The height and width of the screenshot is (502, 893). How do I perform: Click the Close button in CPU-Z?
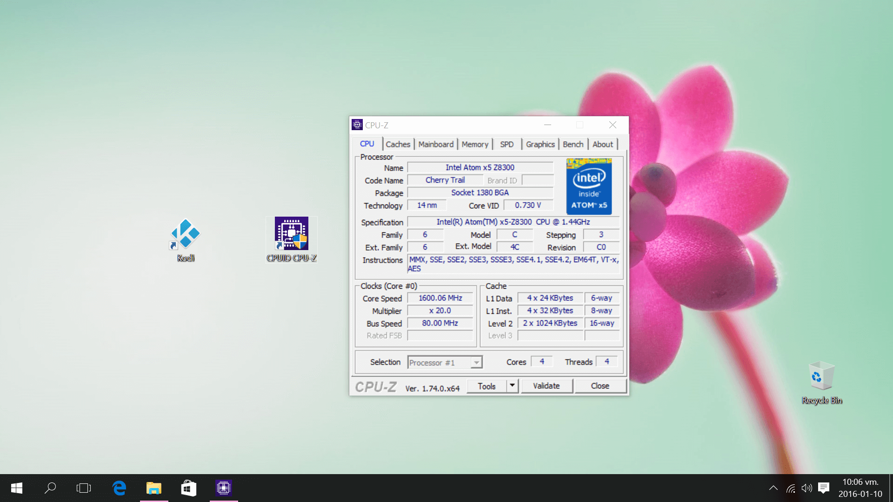[x=600, y=386]
